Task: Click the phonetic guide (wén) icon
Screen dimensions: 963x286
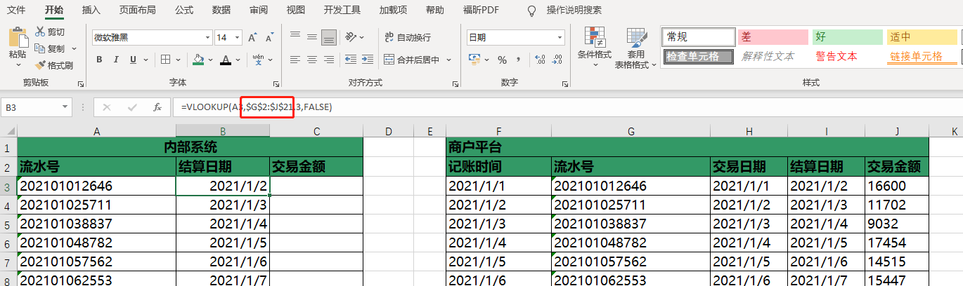Action: pos(257,60)
